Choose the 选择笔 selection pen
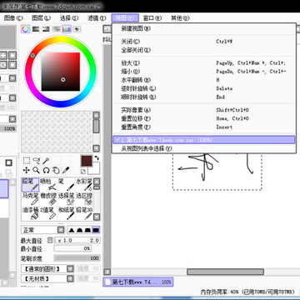 66,199
